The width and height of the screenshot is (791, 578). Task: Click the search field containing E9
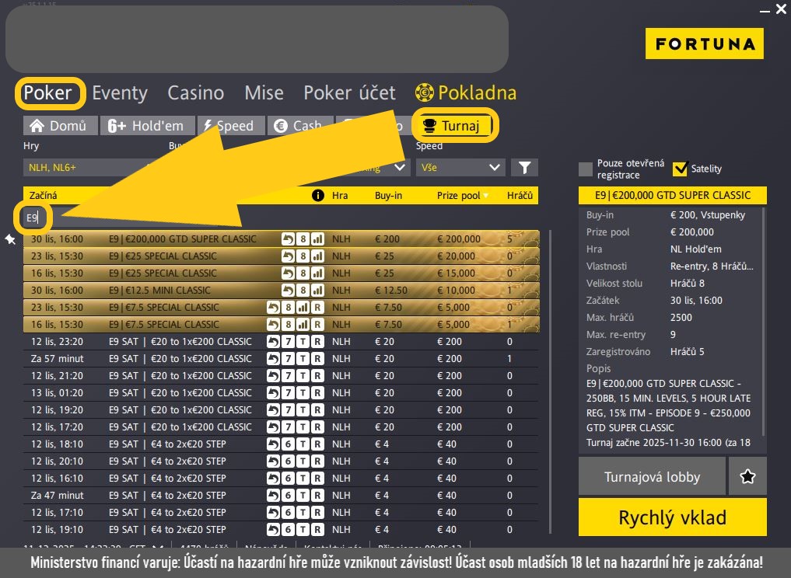33,218
